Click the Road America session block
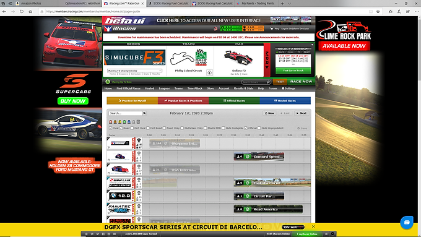The width and height of the screenshot is (421, 237). tap(268, 209)
